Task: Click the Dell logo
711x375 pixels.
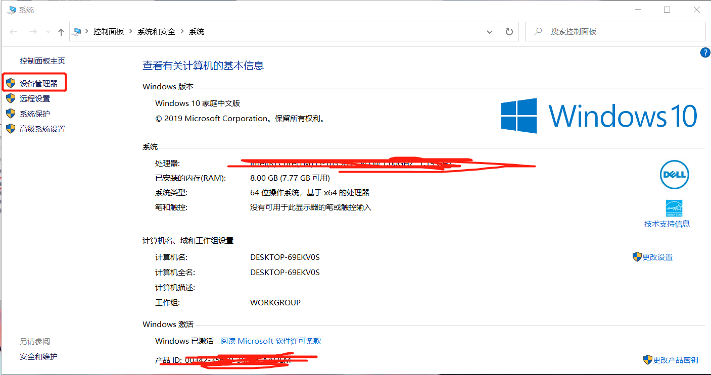Action: 674,175
